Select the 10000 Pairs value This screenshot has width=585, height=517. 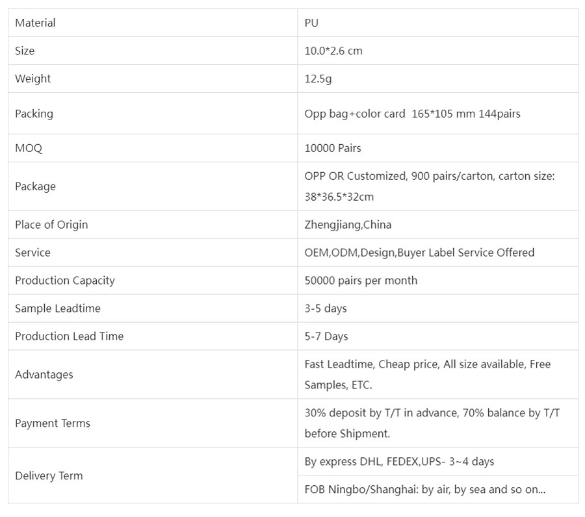(x=333, y=148)
